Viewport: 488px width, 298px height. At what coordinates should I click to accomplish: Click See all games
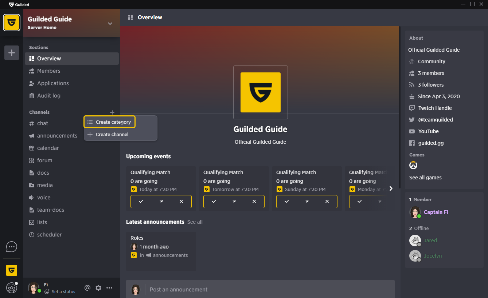tap(425, 178)
